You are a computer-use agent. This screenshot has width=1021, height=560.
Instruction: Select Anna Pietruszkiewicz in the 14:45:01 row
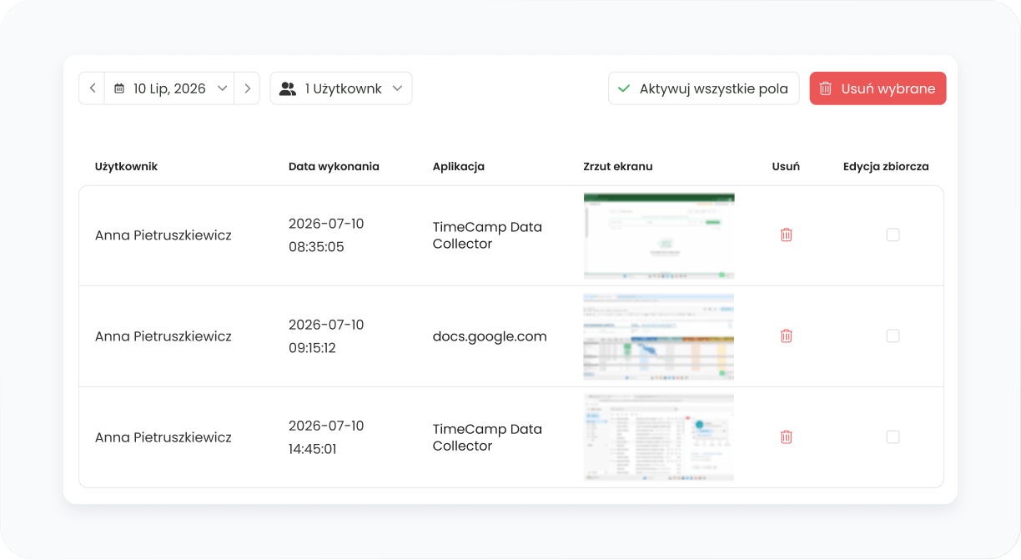(163, 437)
